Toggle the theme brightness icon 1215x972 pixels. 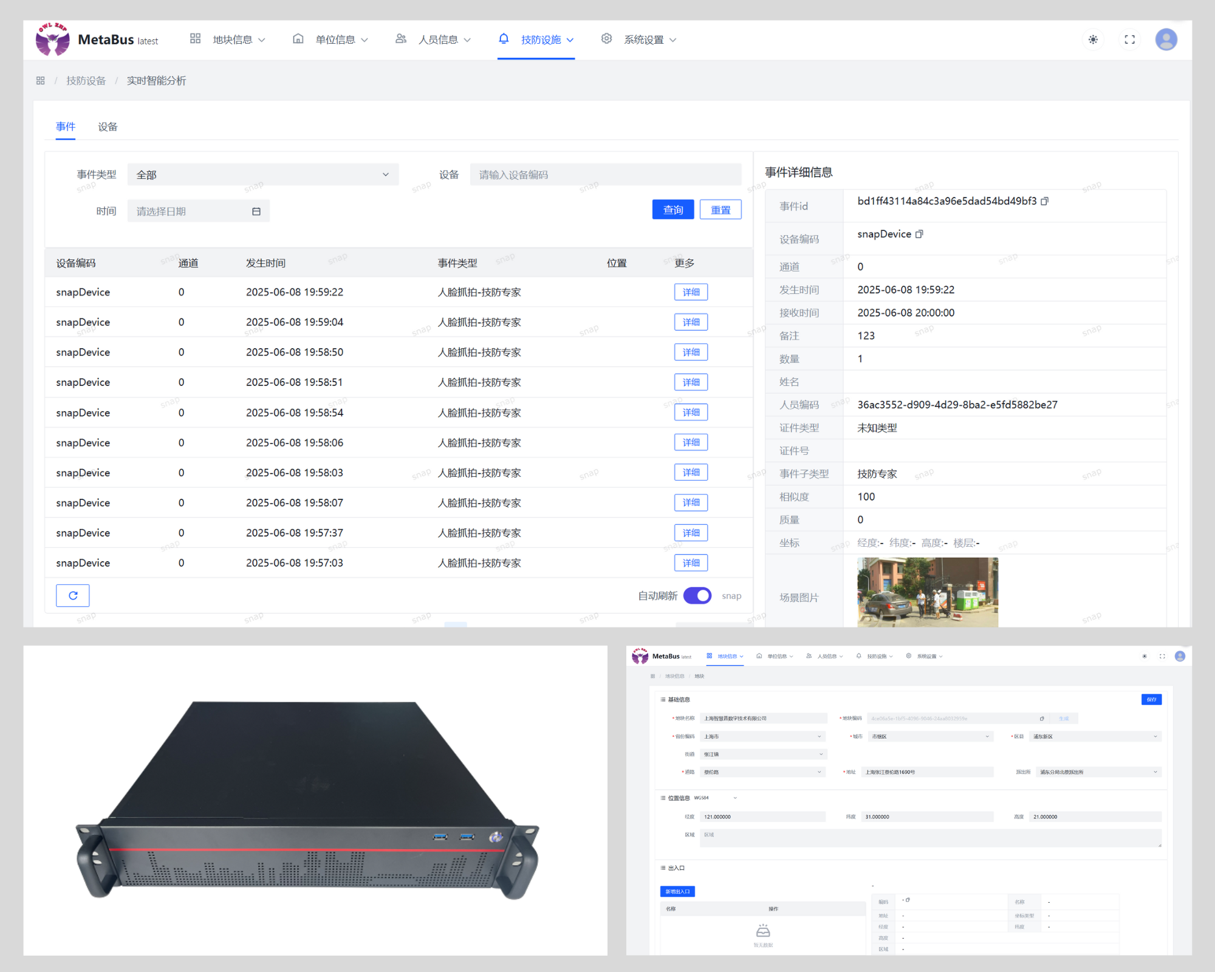tap(1093, 39)
